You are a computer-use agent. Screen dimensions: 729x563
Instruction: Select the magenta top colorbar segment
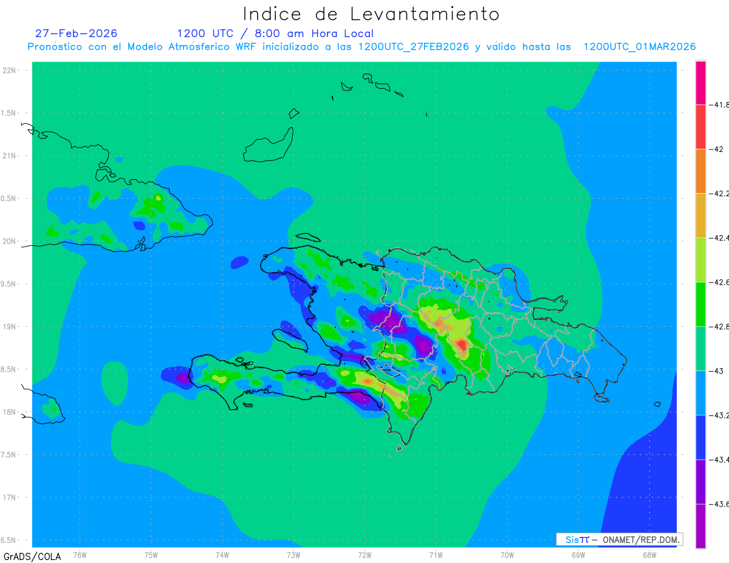[700, 83]
